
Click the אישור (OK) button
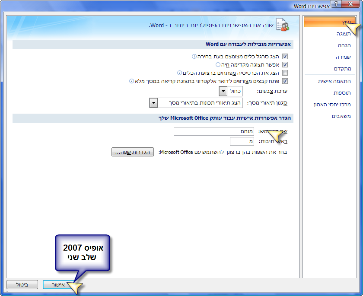coord(58,285)
